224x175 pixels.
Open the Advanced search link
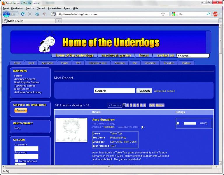164,91
